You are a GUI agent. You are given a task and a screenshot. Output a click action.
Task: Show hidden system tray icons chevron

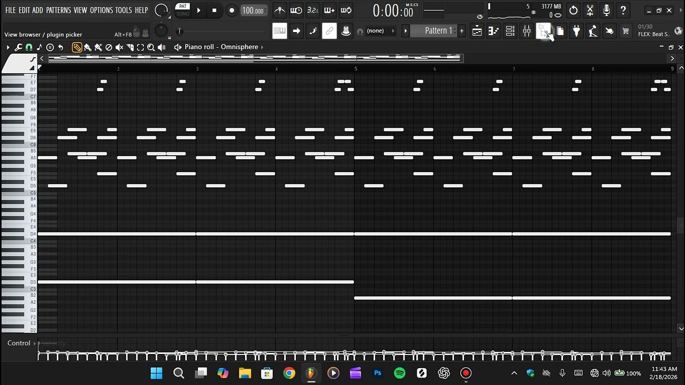coord(514,373)
